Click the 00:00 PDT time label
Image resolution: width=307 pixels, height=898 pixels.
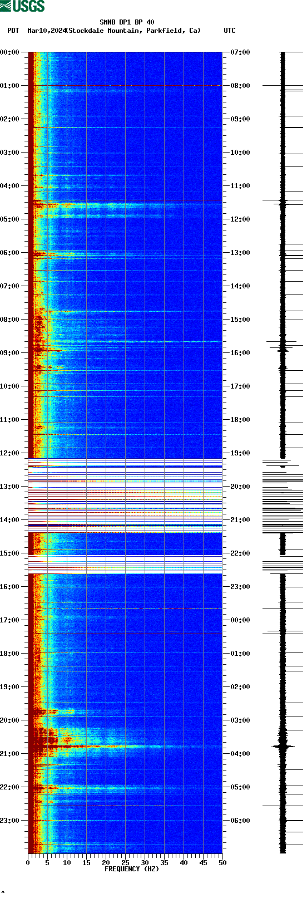point(9,52)
